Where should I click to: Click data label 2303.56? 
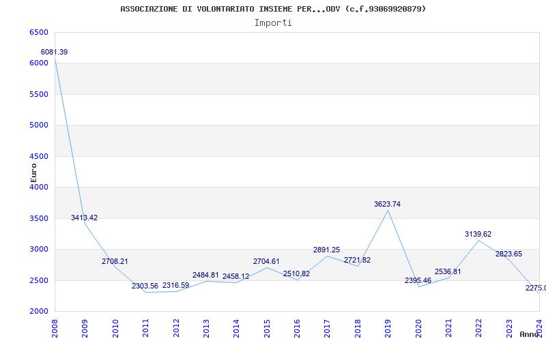point(145,286)
